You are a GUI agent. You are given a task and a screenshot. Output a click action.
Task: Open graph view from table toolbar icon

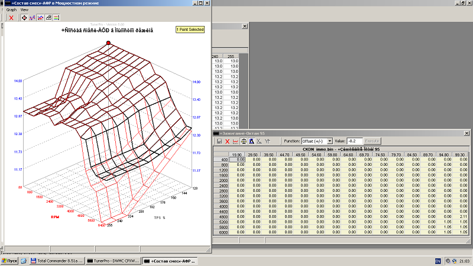[x=235, y=142]
